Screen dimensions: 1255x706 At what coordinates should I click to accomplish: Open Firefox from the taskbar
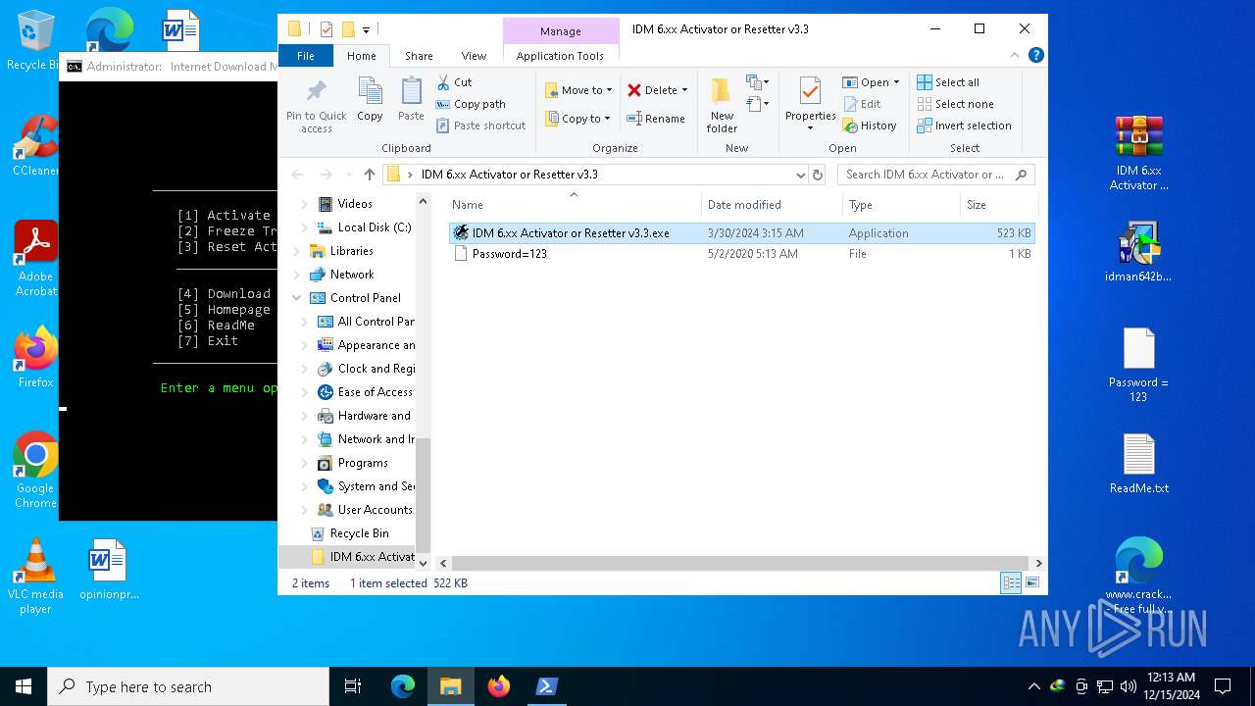(499, 686)
